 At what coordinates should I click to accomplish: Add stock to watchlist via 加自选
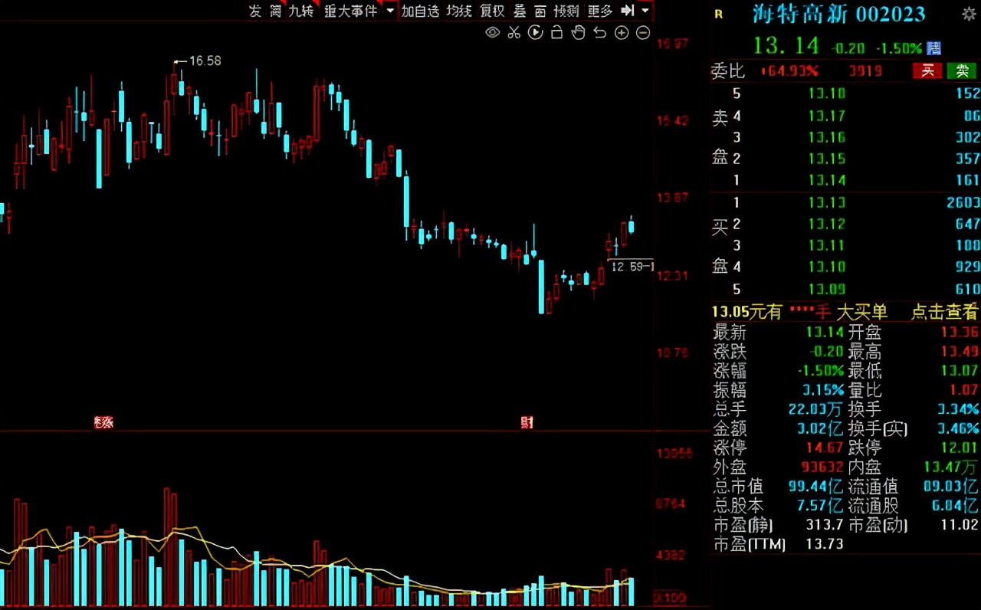pos(421,11)
